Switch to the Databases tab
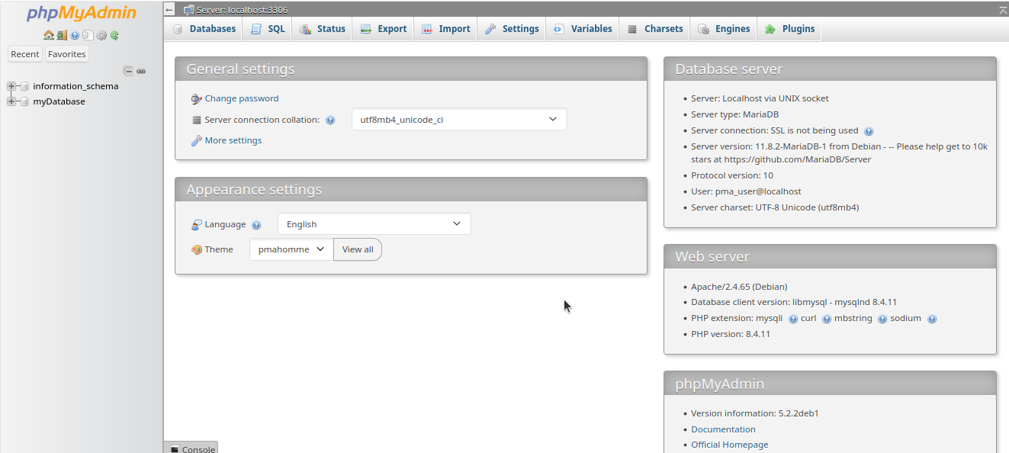 click(x=204, y=29)
